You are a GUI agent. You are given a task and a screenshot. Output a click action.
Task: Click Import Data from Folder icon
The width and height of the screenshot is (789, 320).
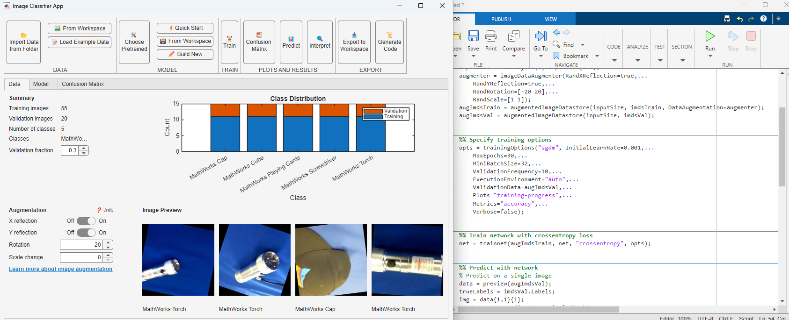24,36
